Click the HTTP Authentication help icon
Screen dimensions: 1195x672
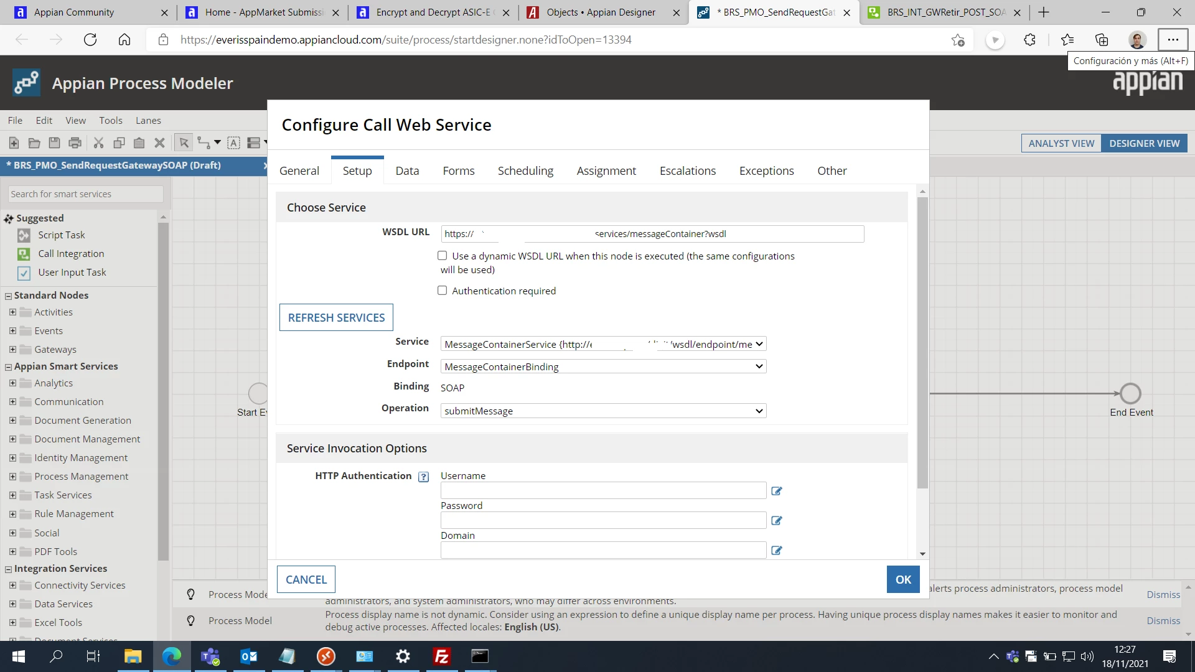tap(424, 477)
